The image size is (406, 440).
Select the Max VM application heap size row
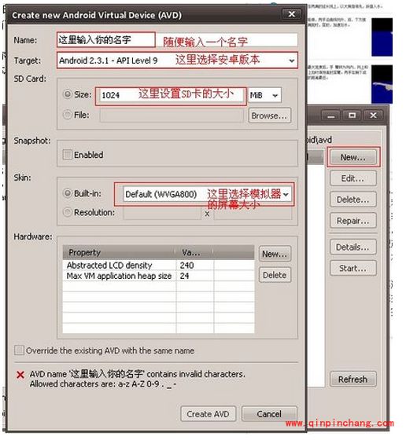(158, 276)
